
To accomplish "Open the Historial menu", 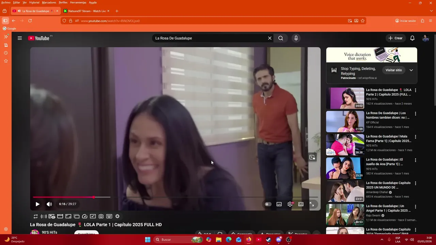I will (34, 2).
